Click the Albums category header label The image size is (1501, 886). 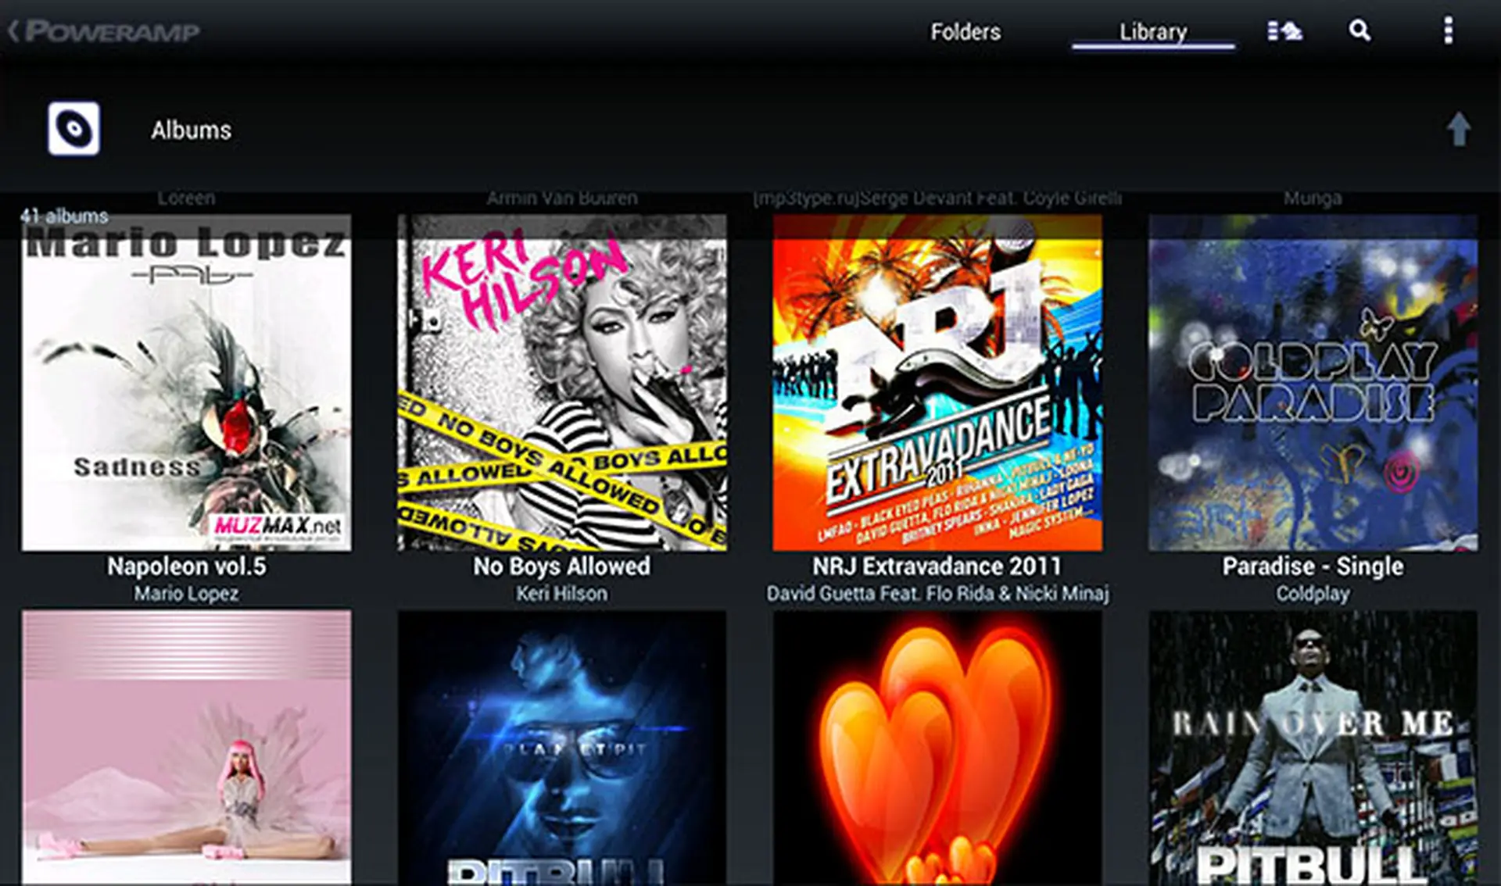click(x=192, y=130)
